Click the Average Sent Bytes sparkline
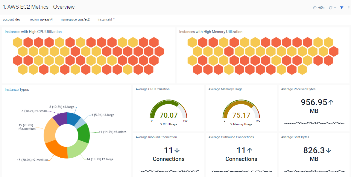The height and width of the screenshot is (177, 351). [314, 171]
